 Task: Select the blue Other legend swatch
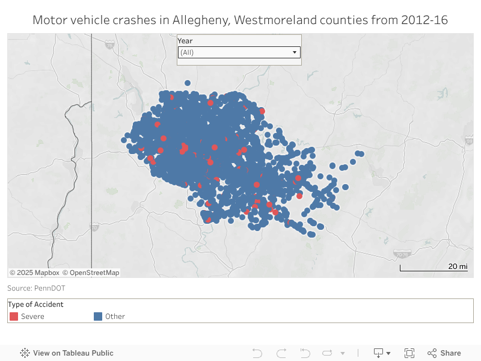point(98,316)
